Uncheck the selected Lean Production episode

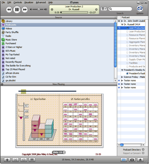(x=127, y=28)
